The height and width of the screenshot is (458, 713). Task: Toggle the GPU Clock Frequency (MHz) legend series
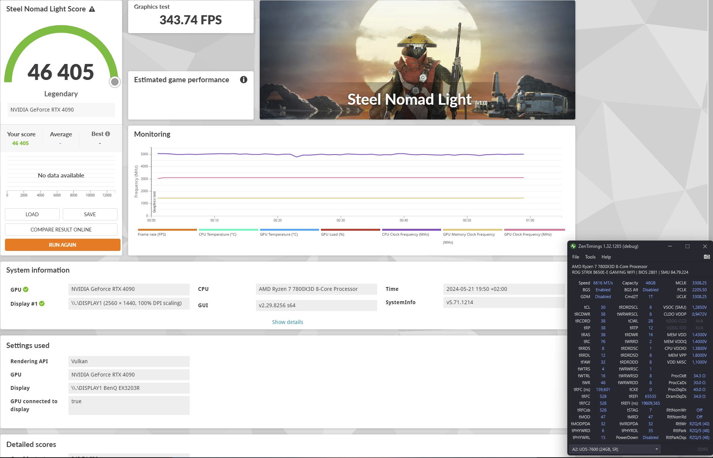[x=534, y=232]
